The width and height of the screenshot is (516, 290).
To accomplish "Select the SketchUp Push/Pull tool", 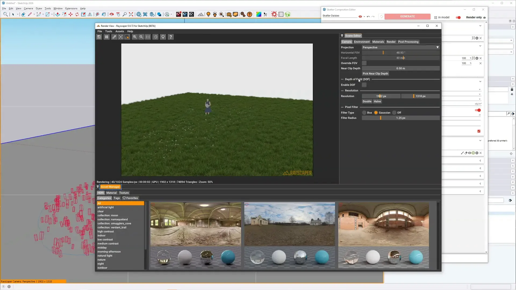I will pos(58,15).
